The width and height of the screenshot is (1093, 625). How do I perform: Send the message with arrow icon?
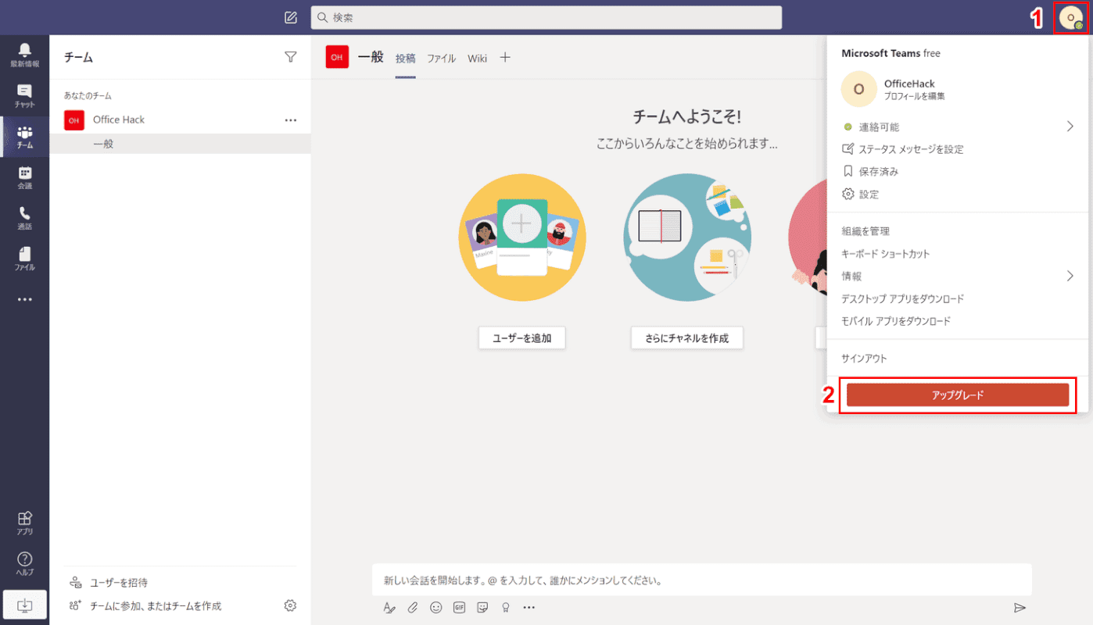tap(1020, 607)
